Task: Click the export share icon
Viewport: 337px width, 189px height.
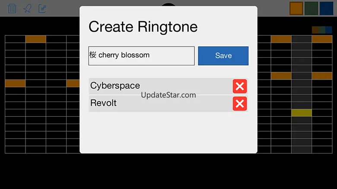Action: click(x=42, y=9)
